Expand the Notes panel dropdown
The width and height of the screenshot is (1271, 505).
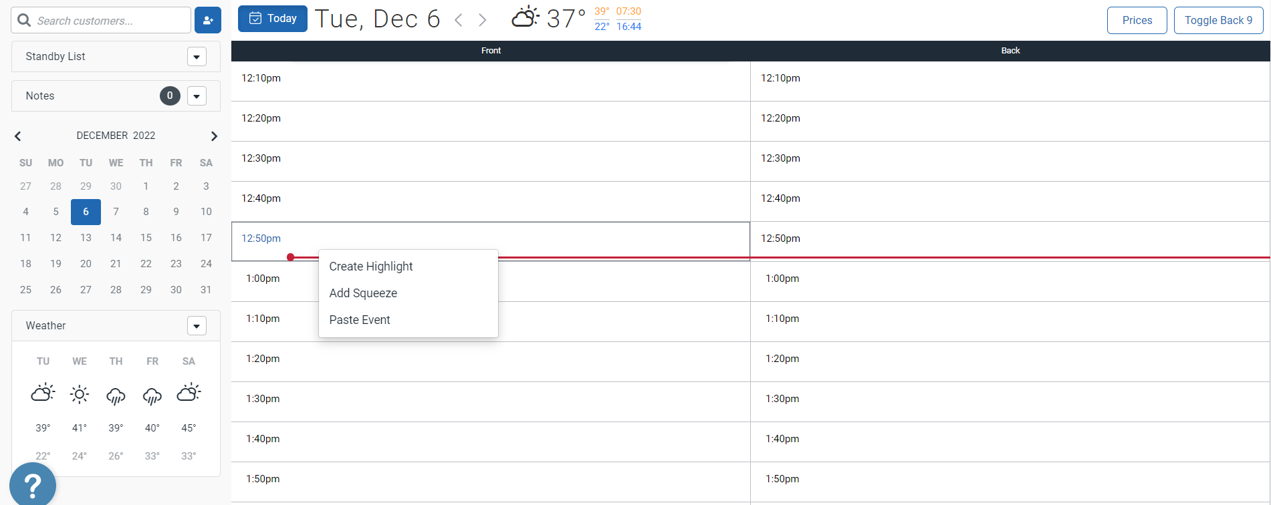click(197, 96)
